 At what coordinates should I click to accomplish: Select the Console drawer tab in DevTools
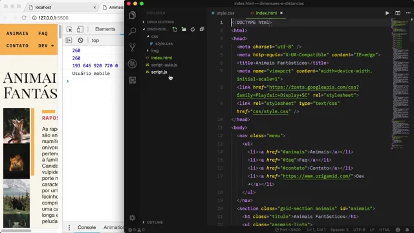87,227
